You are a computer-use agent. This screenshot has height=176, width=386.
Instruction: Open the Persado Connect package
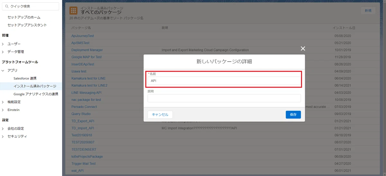[84, 107]
